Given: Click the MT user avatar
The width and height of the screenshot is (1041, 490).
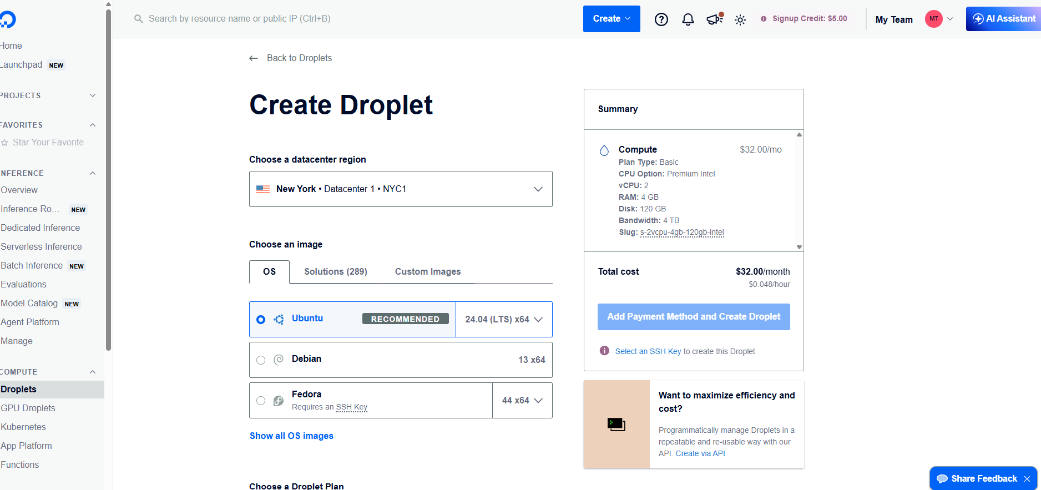Looking at the screenshot, I should coord(934,19).
